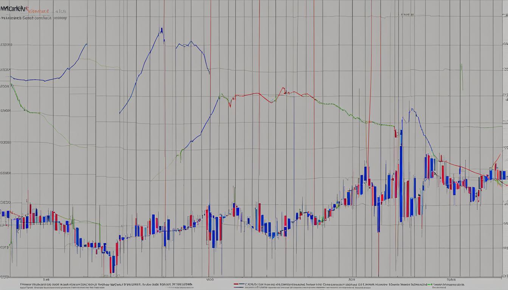Click the isolated green vertical spike near right edge
Viewport: 508px width, 290px height.
[462, 77]
